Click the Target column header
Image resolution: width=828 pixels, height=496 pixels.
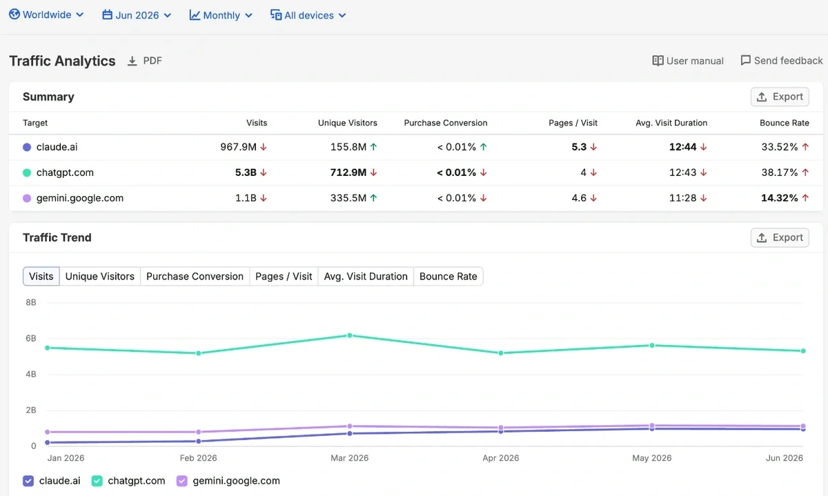pos(35,123)
